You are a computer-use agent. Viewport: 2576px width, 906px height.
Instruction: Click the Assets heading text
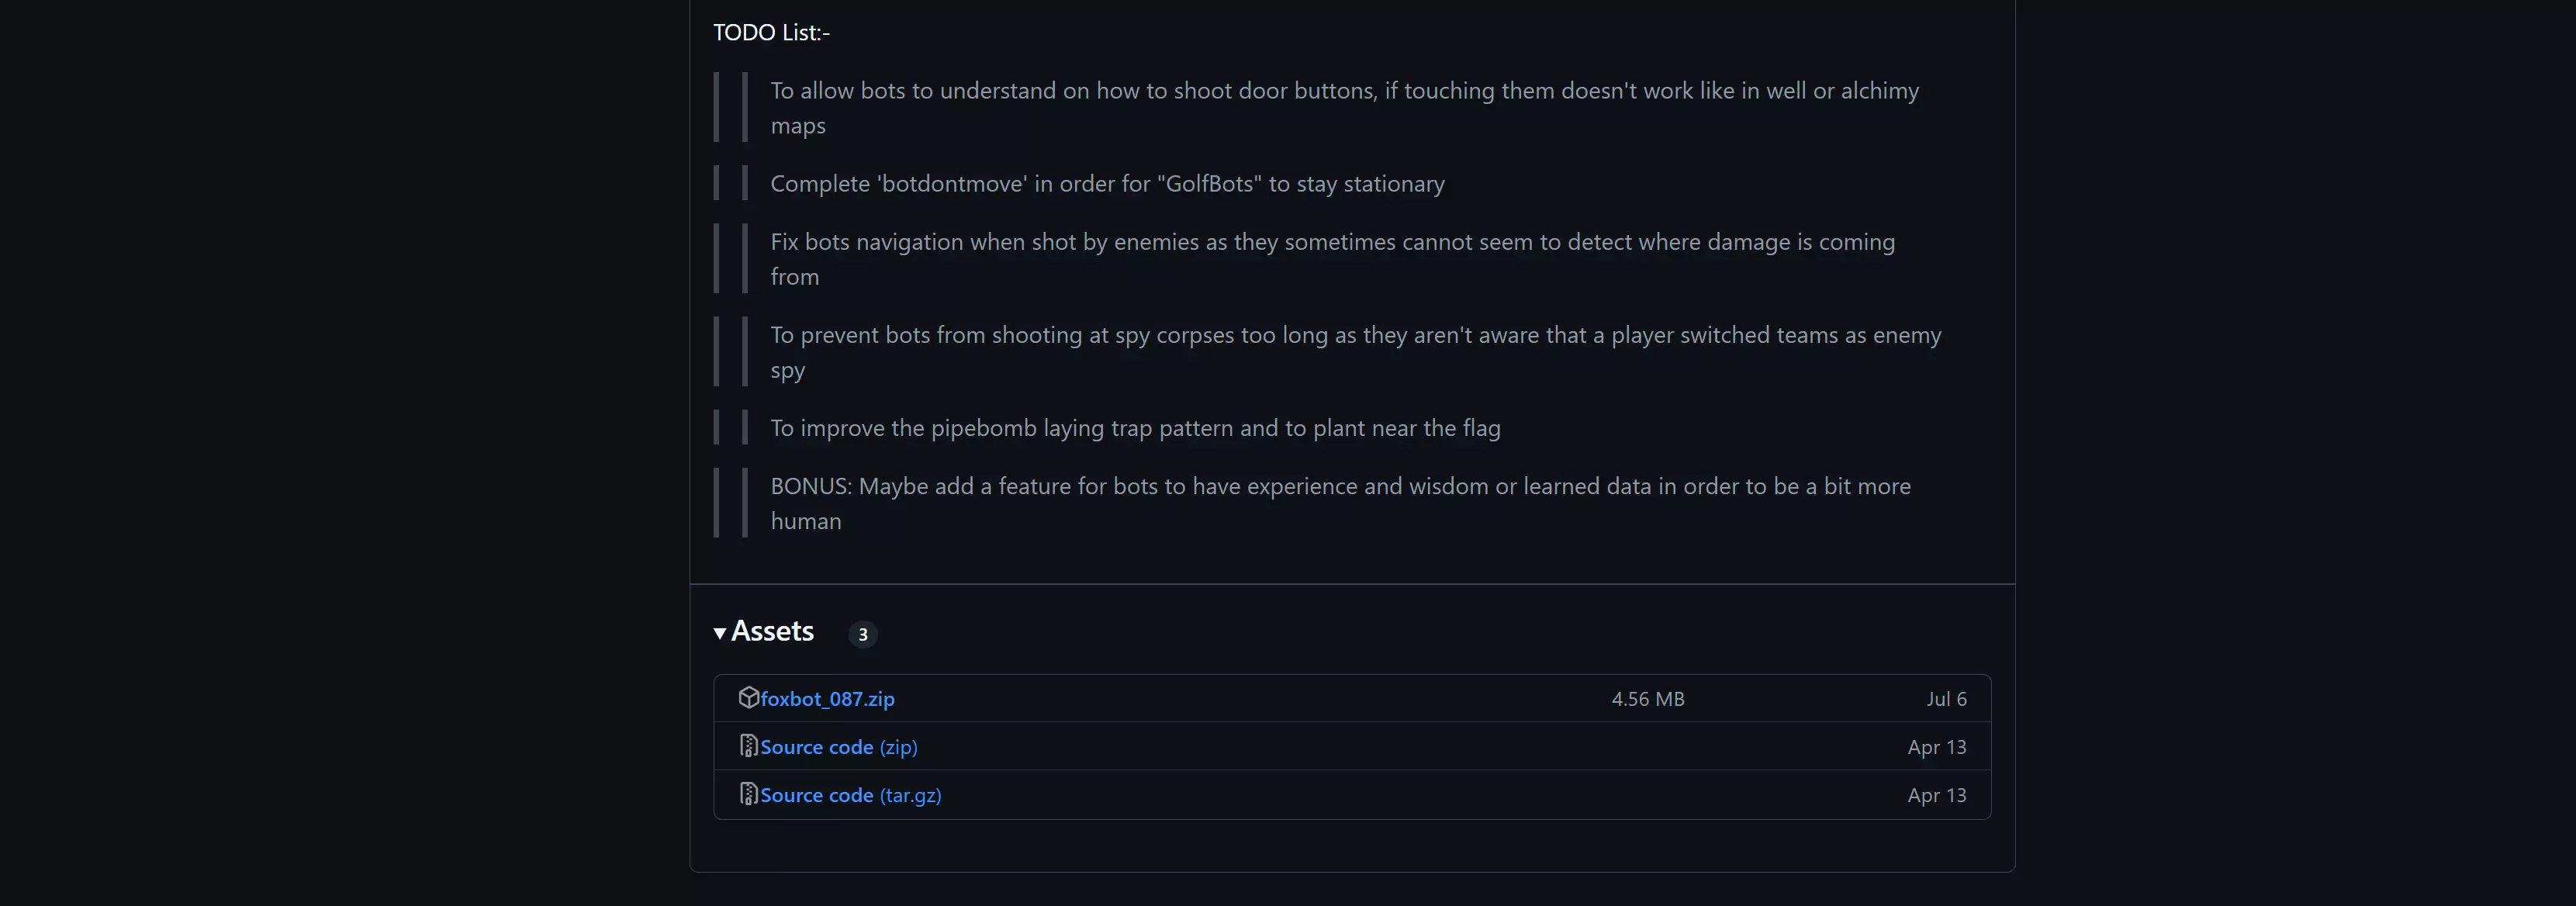[x=772, y=631]
